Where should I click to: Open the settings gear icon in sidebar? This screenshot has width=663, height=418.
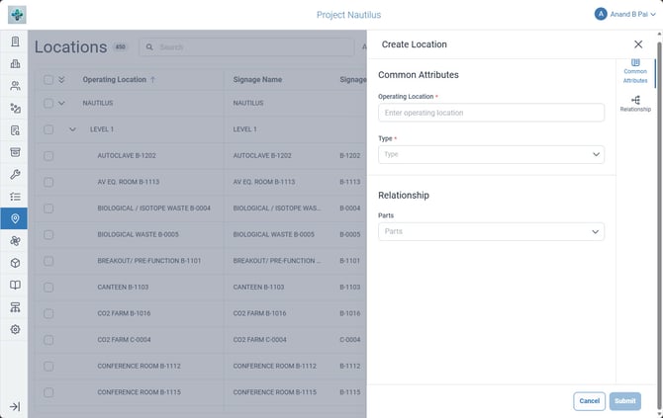(x=15, y=329)
